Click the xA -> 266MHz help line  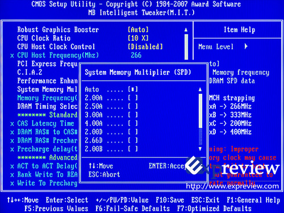[x=230, y=106]
